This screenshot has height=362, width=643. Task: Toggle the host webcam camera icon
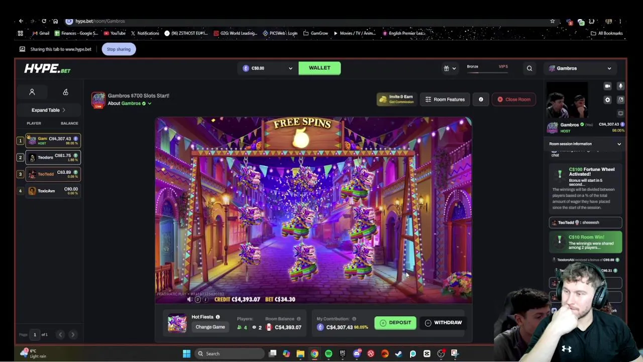pyautogui.click(x=607, y=86)
